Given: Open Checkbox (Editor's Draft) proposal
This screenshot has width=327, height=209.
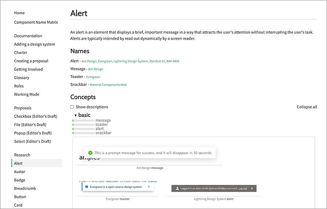Looking at the screenshot, I should tap(35, 116).
